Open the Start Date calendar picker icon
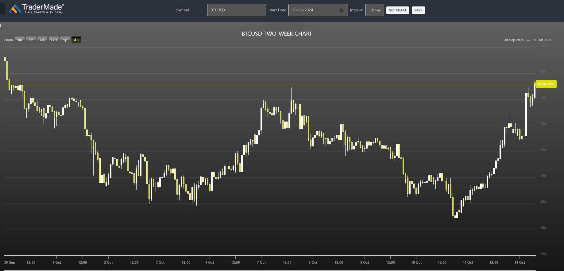The height and width of the screenshot is (271, 564). pos(342,10)
